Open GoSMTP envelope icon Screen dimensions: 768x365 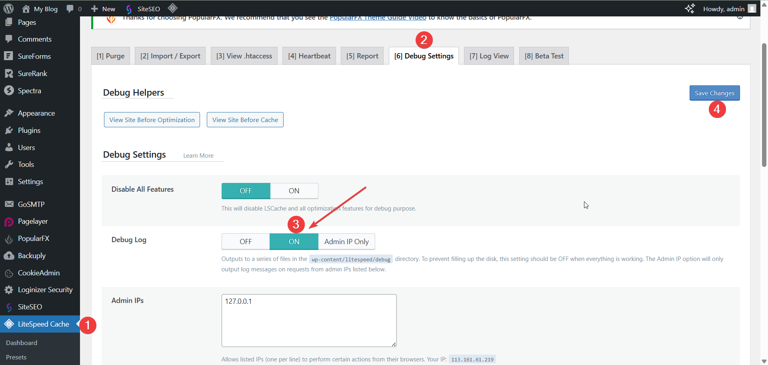tap(9, 204)
